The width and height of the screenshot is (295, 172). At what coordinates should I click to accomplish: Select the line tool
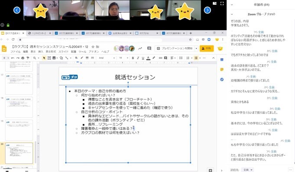coord(67,58)
